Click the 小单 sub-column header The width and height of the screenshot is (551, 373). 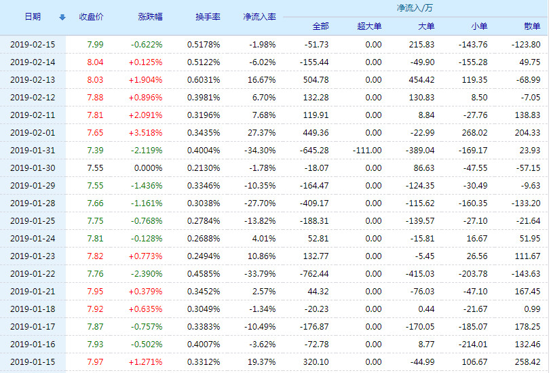tap(479, 26)
